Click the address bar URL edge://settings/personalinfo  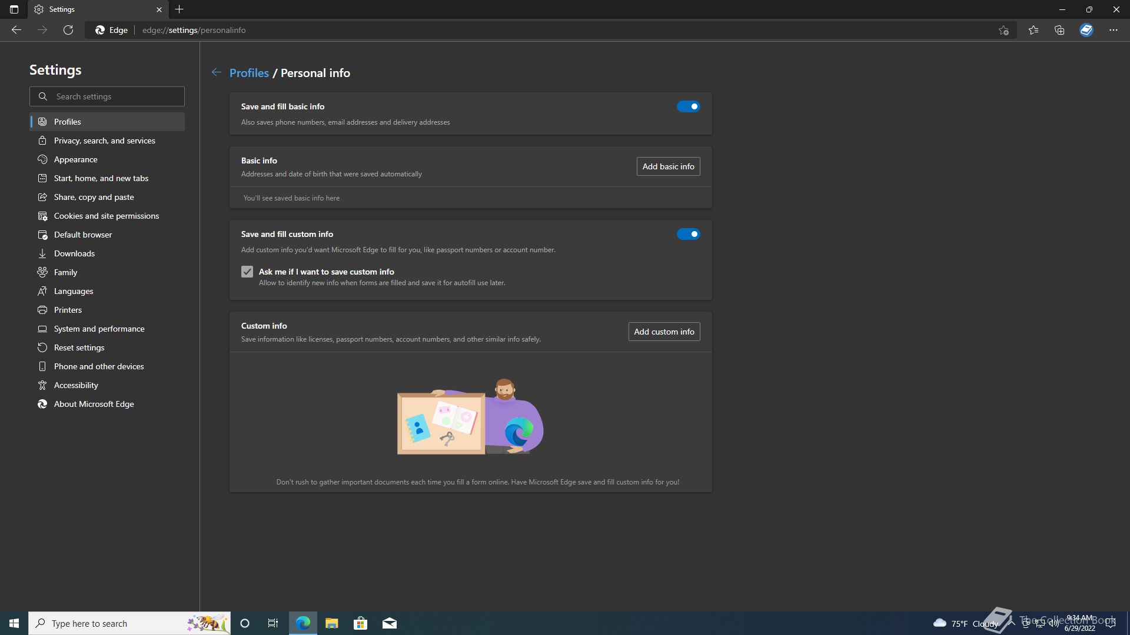pos(194,30)
